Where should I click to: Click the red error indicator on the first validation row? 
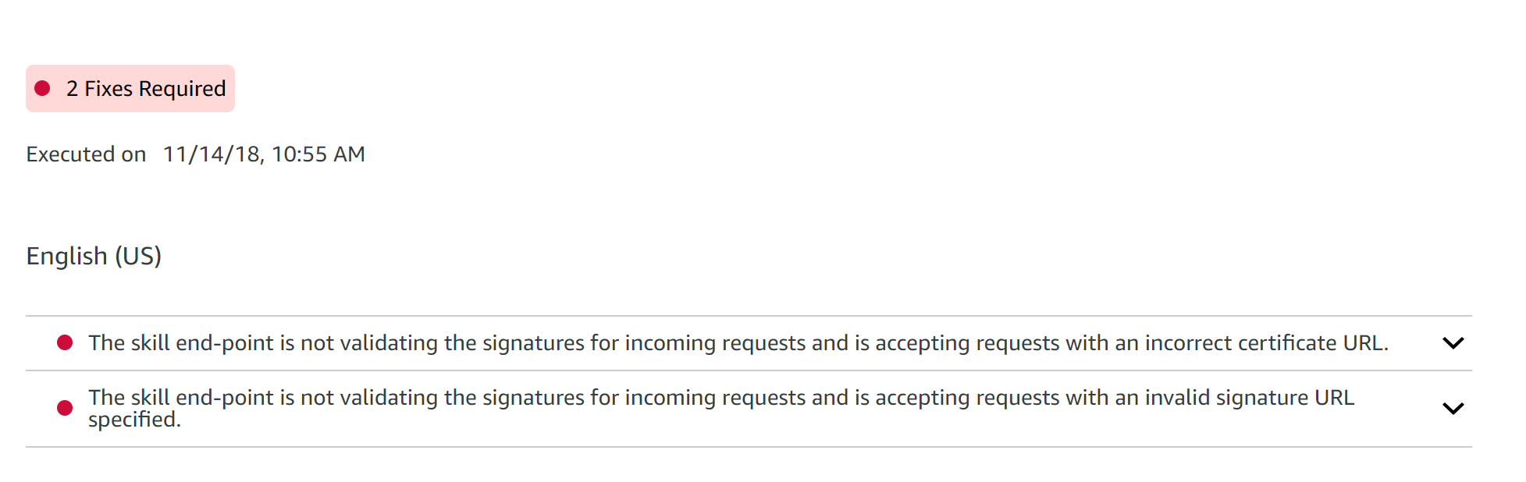click(66, 342)
